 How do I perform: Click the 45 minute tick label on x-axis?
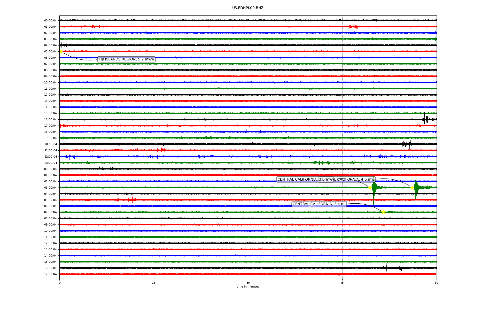pyautogui.click(x=342, y=283)
